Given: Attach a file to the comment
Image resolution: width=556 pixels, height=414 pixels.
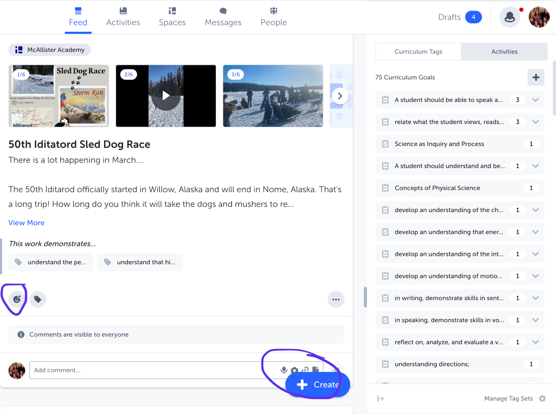Looking at the screenshot, I should pos(316,370).
